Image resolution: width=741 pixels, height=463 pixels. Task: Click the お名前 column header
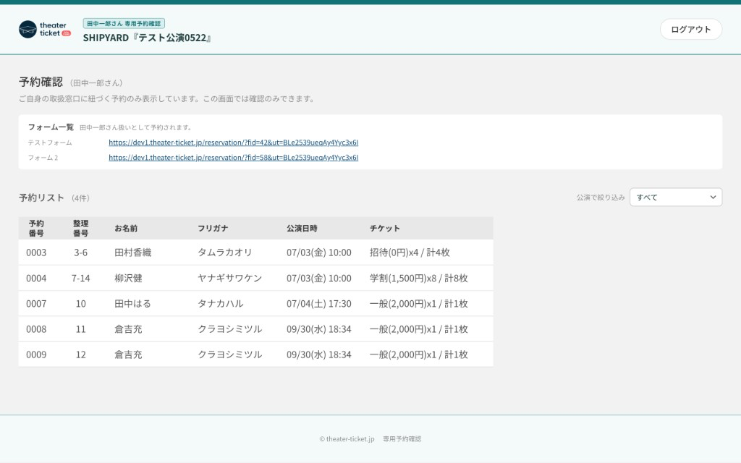point(126,228)
